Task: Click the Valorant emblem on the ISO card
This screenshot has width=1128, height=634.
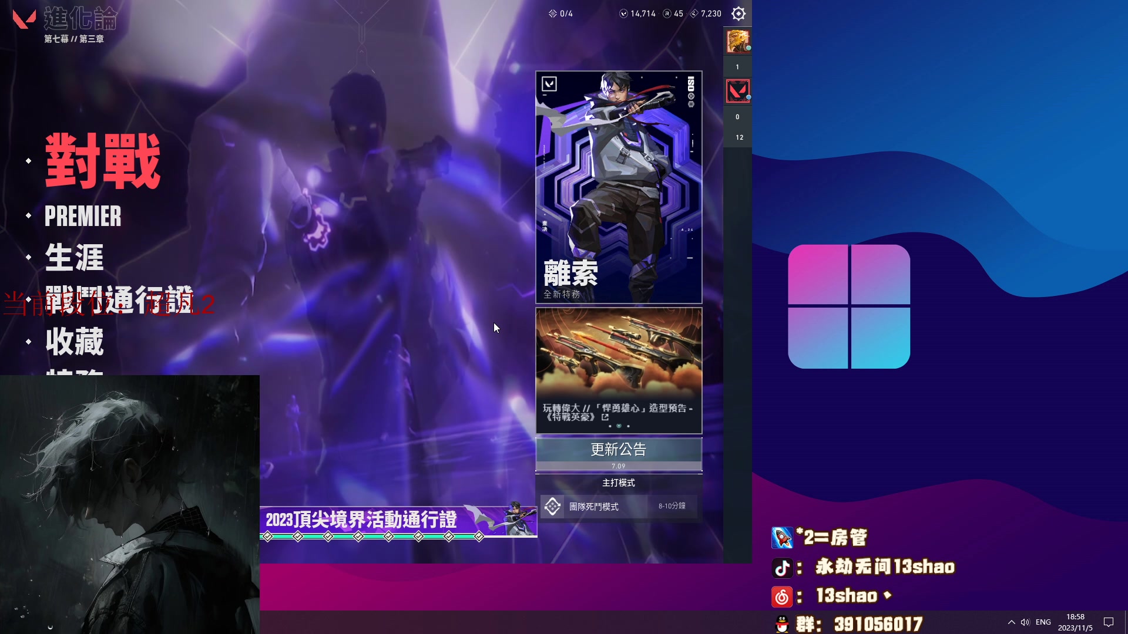Action: tap(549, 84)
